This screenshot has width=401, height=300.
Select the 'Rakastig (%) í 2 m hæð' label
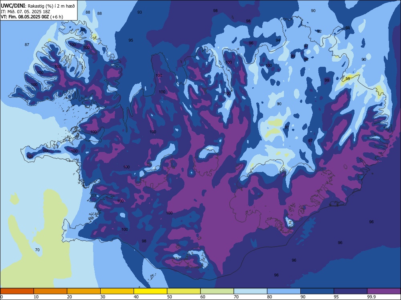click(51, 6)
